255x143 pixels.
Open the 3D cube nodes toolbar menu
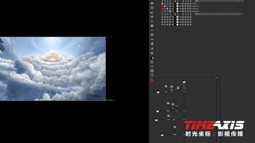click(152, 26)
